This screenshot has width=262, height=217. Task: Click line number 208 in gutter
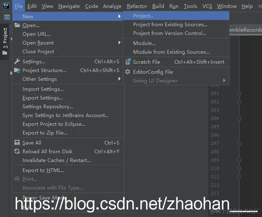(x=215, y=152)
